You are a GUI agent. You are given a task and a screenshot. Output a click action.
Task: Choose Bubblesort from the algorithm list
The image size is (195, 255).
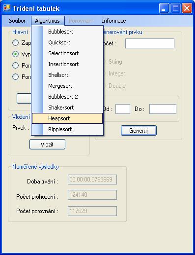click(67, 32)
